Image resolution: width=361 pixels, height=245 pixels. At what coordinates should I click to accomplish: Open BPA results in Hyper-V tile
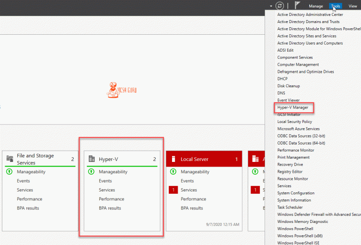110,208
